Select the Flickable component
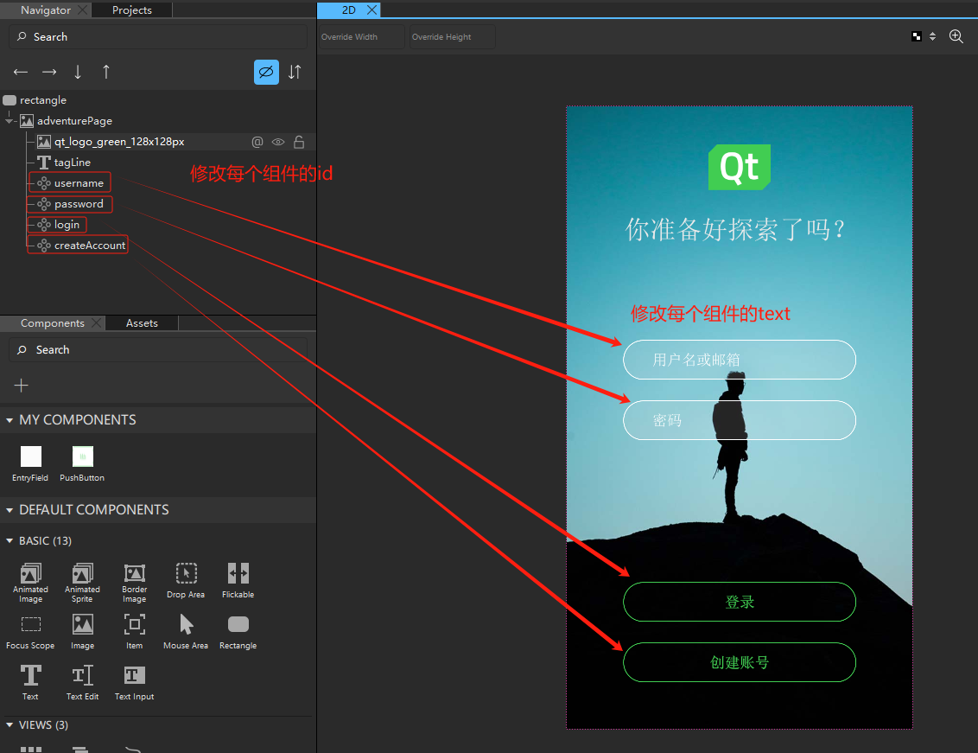Screen dimensions: 978x753 coord(238,581)
